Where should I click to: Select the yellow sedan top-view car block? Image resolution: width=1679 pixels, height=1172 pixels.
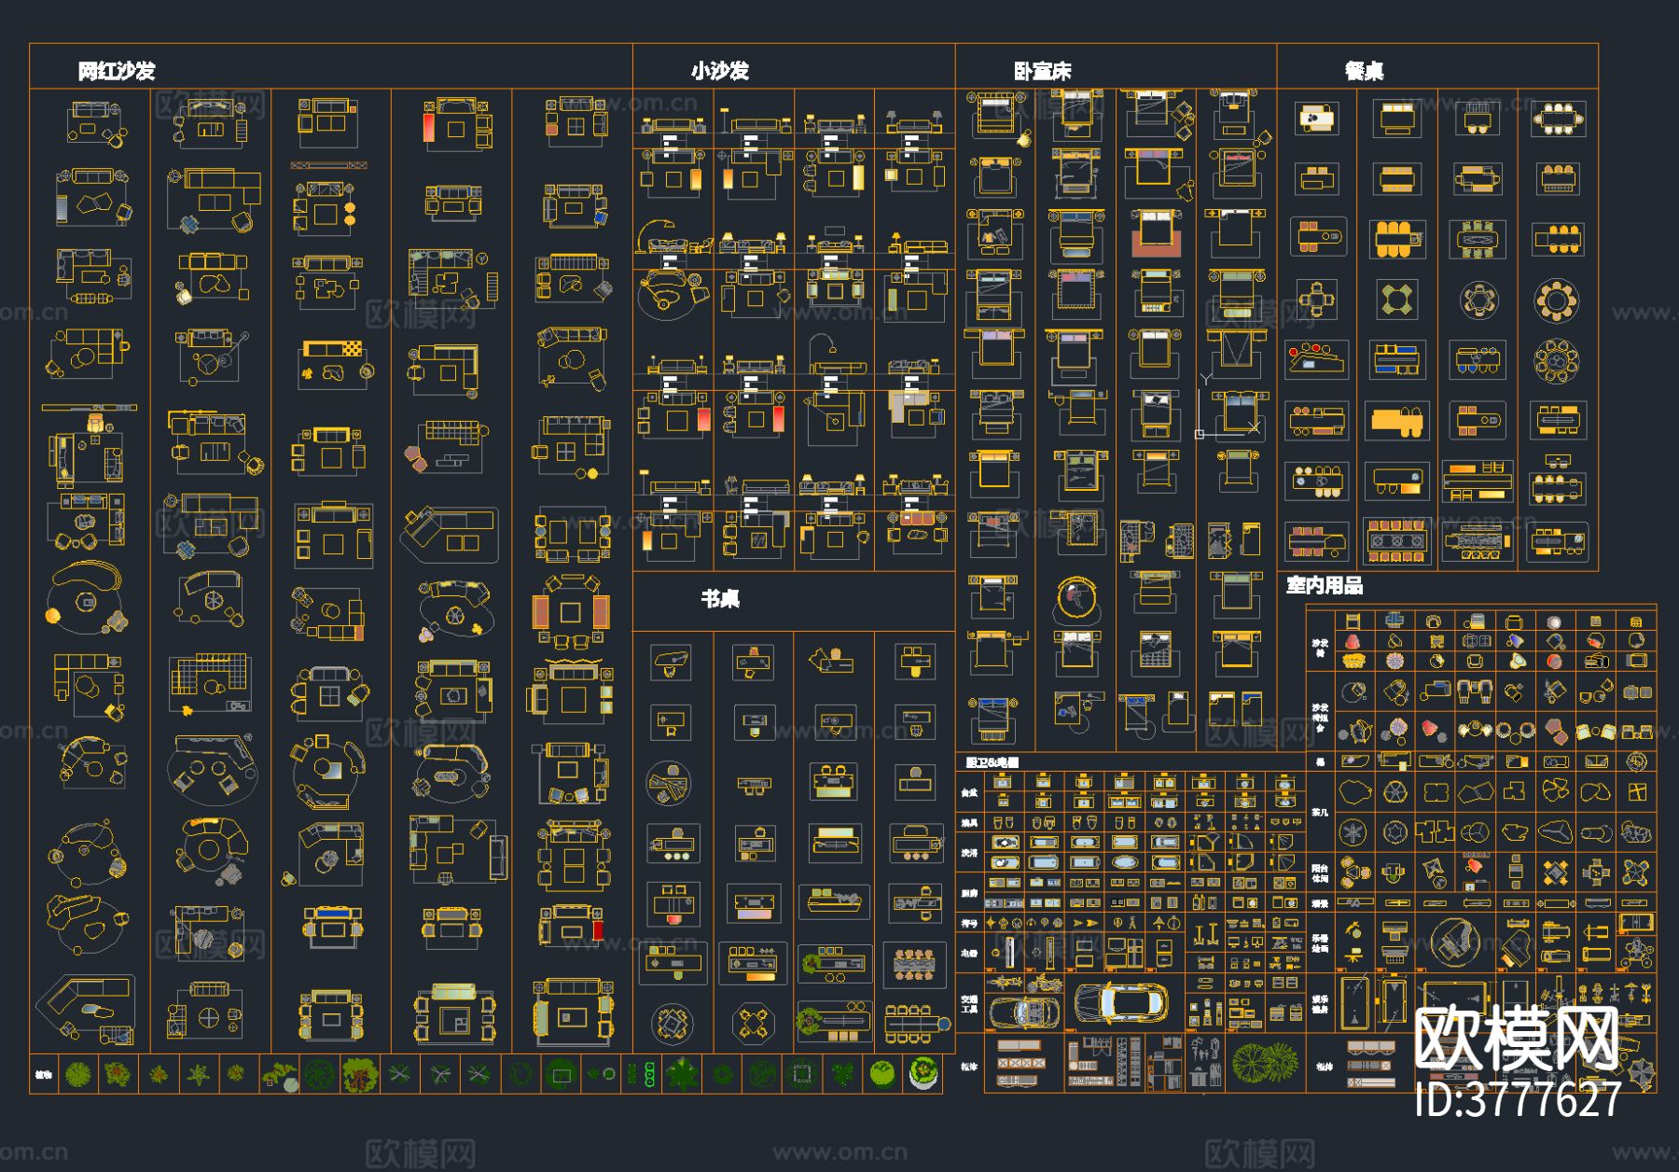pyautogui.click(x=1122, y=1003)
